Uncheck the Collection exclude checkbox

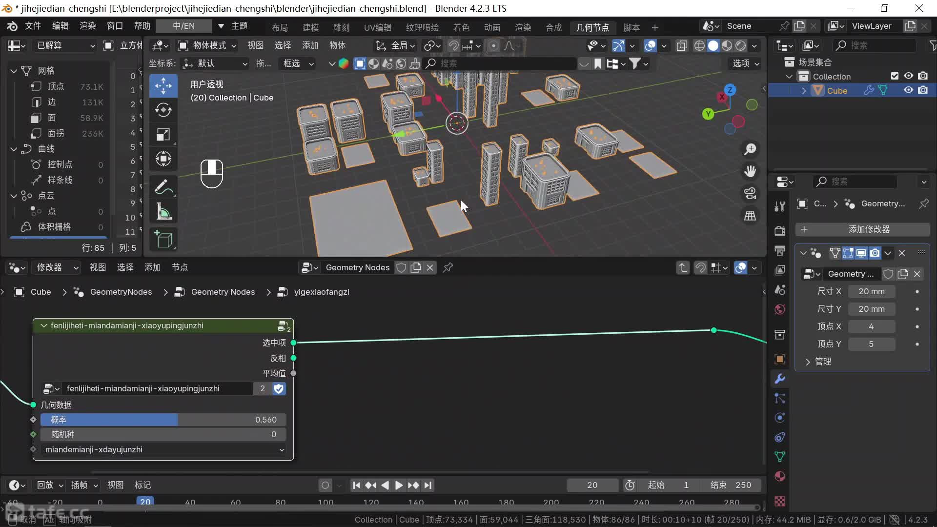895,76
